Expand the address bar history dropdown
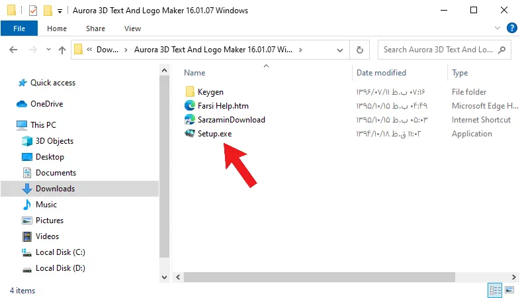The width and height of the screenshot is (520, 298). click(x=340, y=50)
